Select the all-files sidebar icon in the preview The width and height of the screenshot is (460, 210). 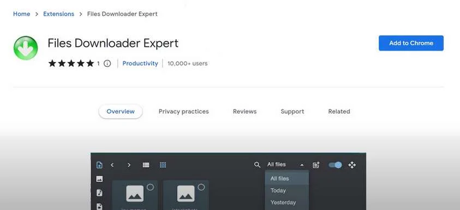(x=99, y=165)
